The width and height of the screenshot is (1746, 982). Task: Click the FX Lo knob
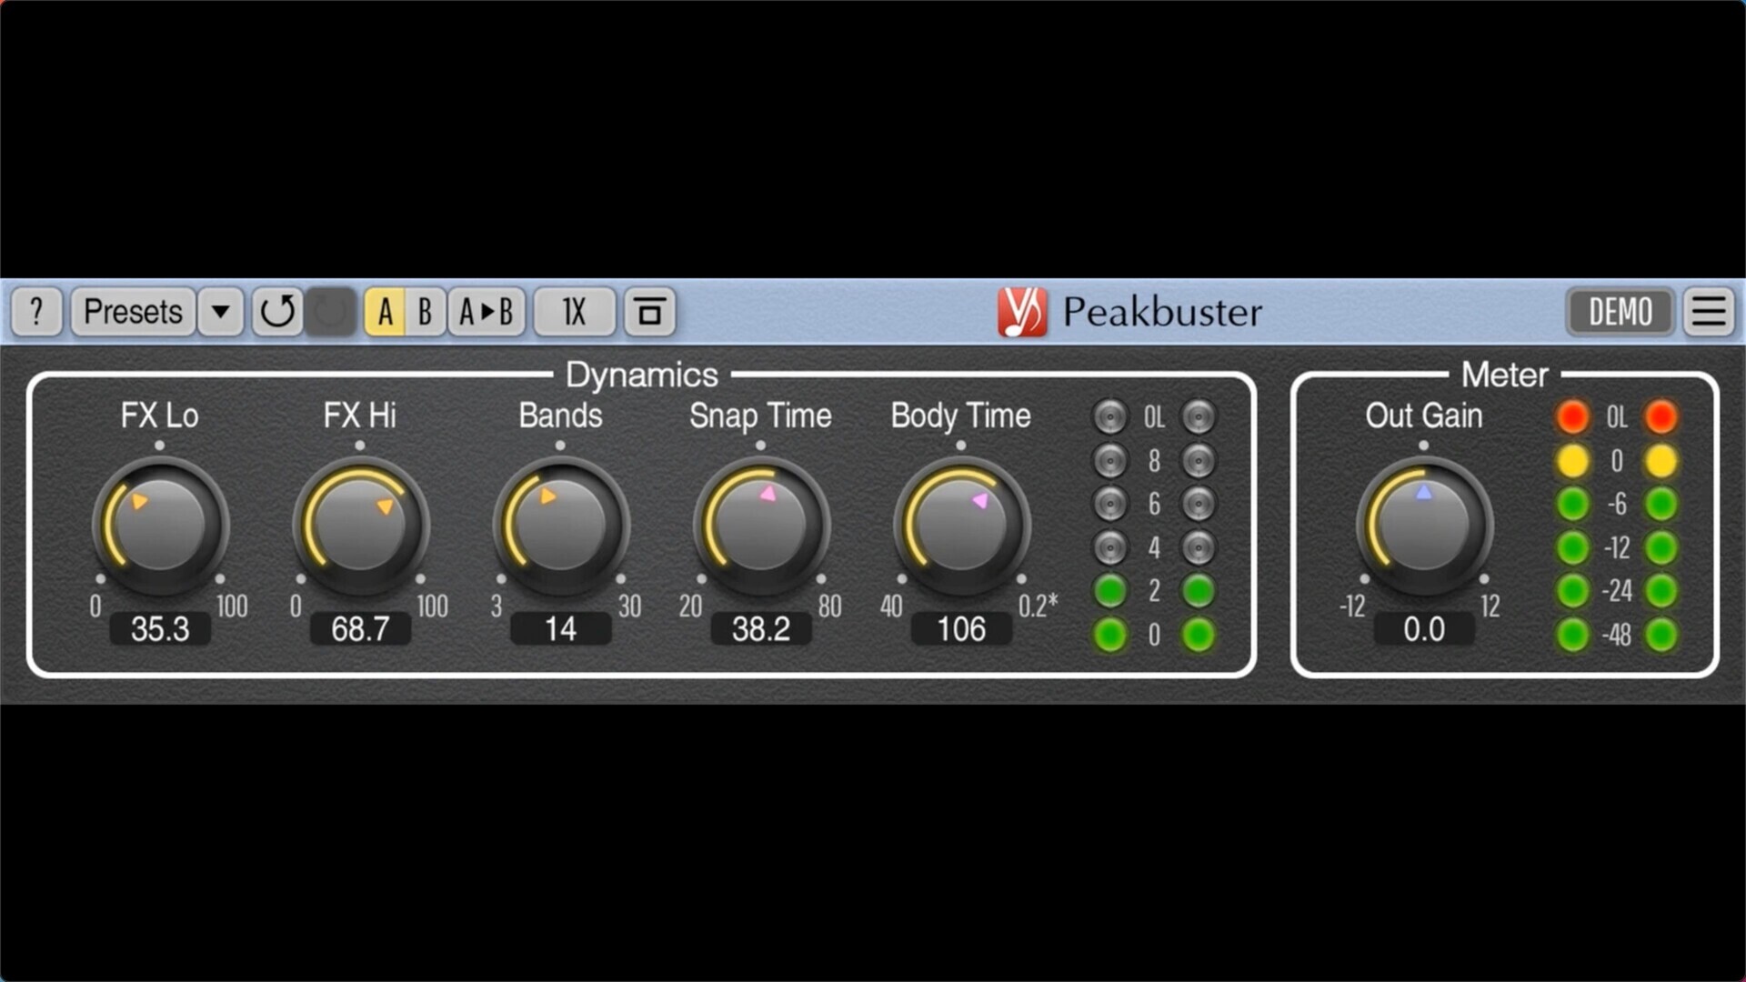pos(161,526)
